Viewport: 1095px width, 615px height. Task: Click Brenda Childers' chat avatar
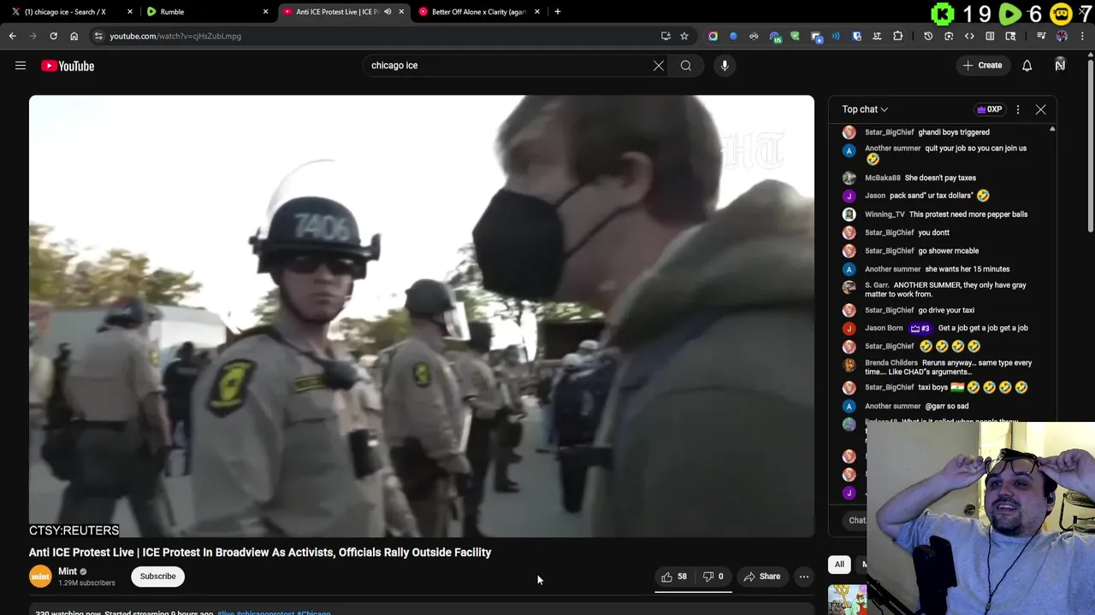click(849, 365)
